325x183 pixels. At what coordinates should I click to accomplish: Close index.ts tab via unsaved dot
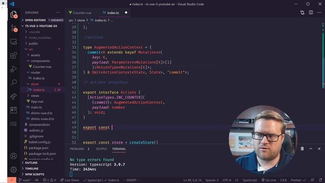click(x=126, y=13)
